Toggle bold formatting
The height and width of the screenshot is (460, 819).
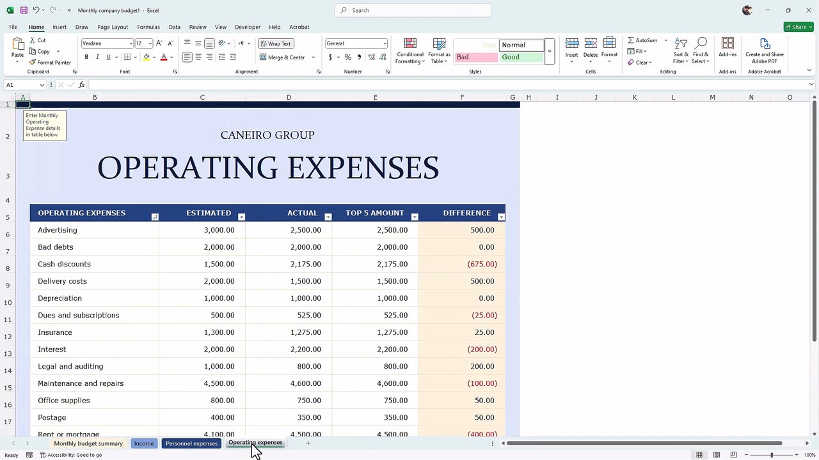click(x=86, y=57)
